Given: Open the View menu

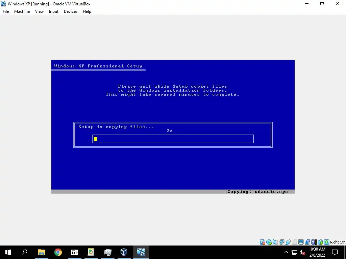Looking at the screenshot, I should click(x=39, y=11).
